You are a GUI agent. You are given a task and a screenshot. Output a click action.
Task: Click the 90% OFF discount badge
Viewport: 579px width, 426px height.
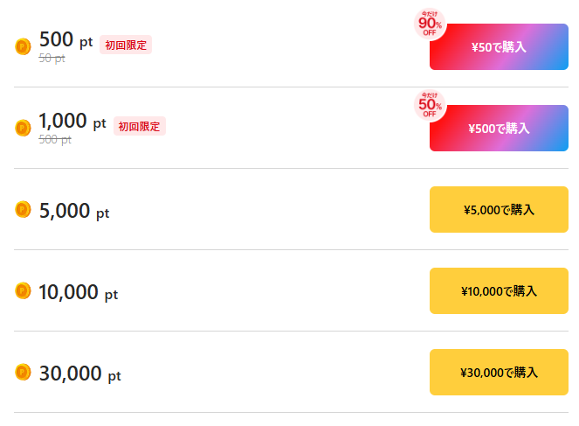point(429,24)
